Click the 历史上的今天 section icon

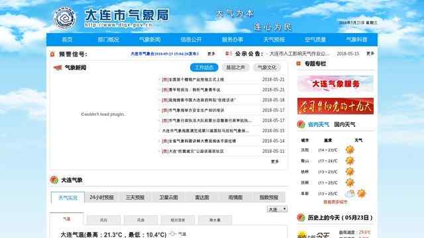click(301, 218)
